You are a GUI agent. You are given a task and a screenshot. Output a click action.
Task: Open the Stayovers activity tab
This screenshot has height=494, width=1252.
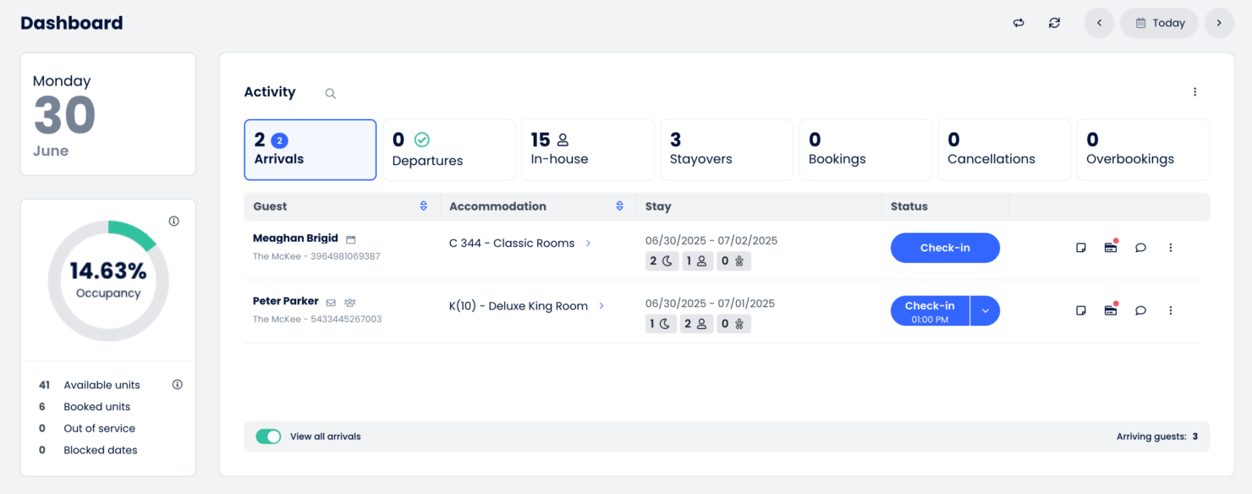coord(727,150)
